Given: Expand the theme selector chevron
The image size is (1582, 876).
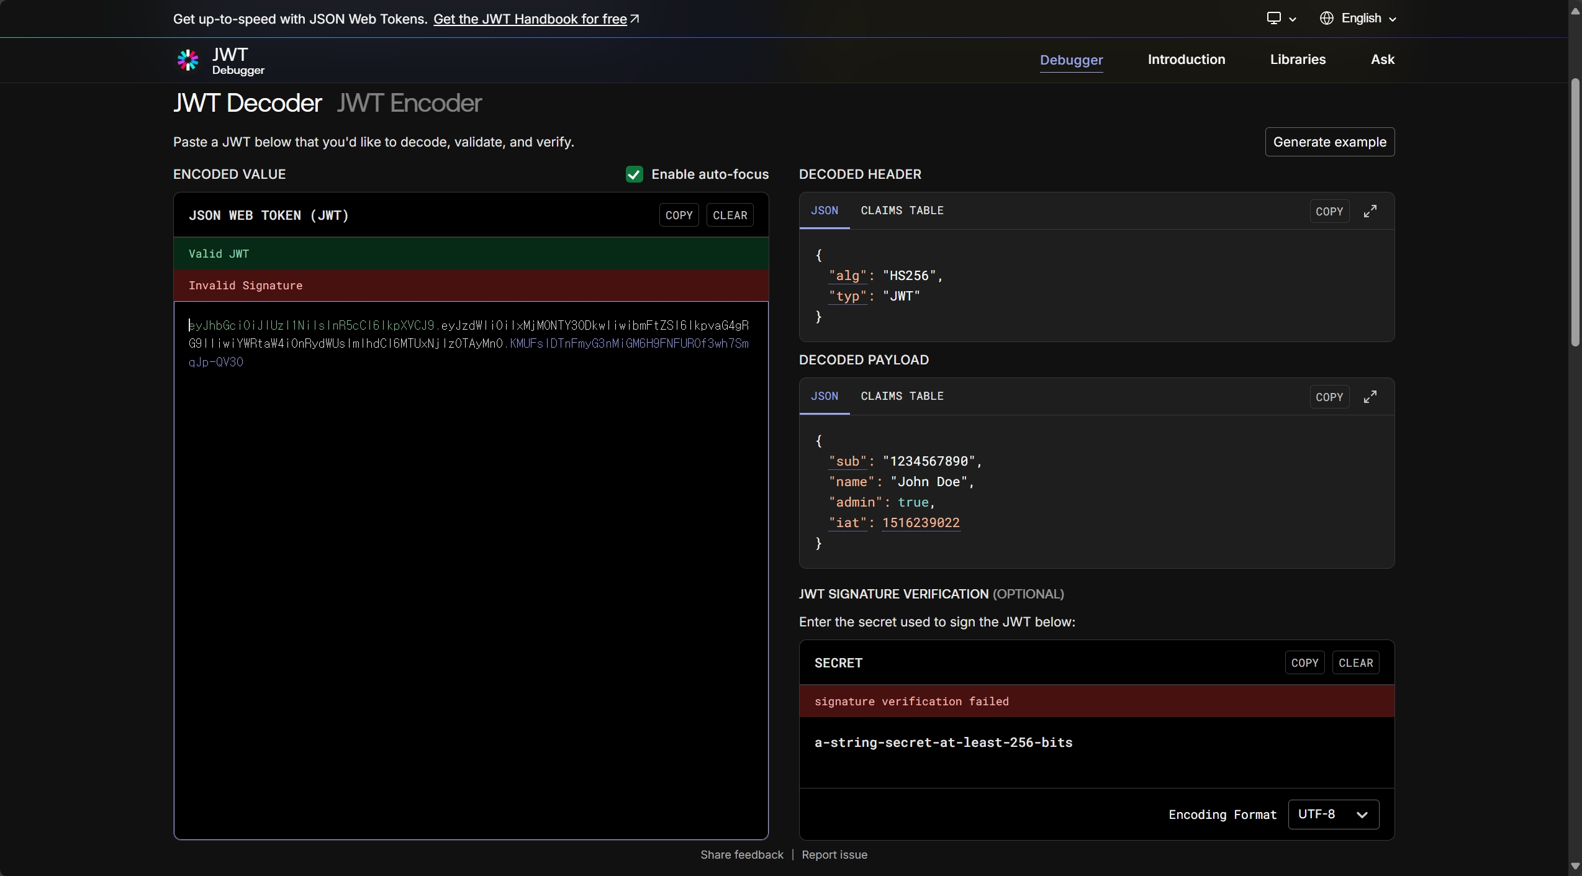Looking at the screenshot, I should coord(1293,19).
